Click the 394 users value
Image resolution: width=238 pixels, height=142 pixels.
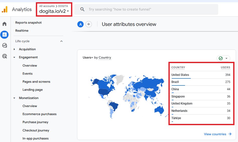tap(228, 75)
